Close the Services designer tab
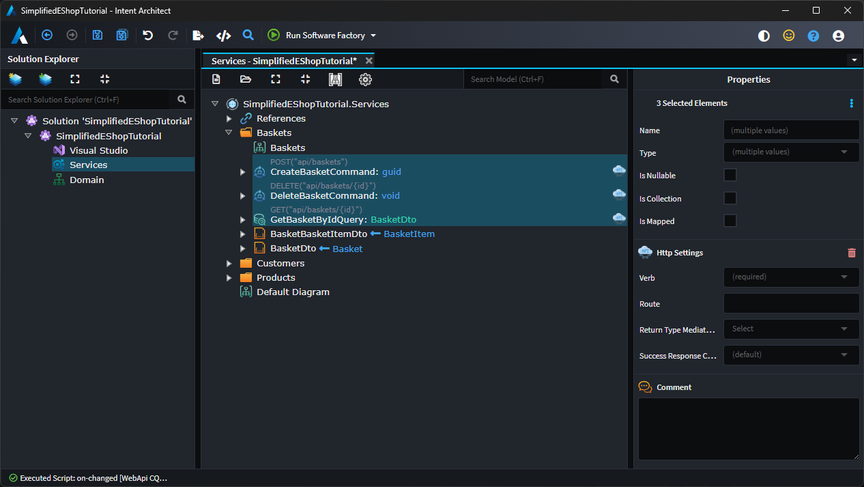The image size is (864, 487). click(x=369, y=61)
